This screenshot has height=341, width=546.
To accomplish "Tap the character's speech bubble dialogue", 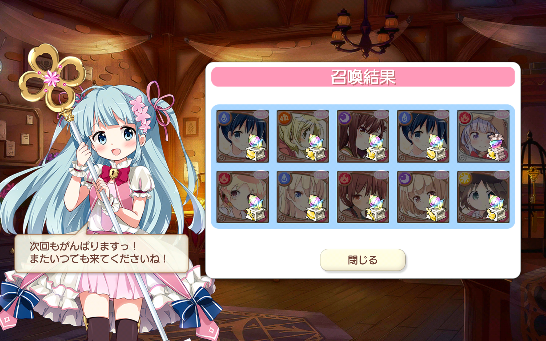I will (x=101, y=253).
